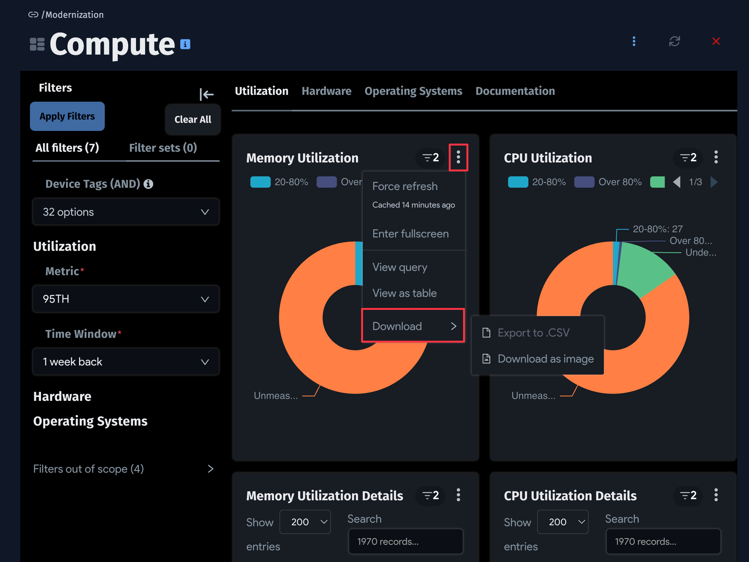The height and width of the screenshot is (562, 749).
Task: Collapse the Filters sidebar
Action: pos(207,95)
